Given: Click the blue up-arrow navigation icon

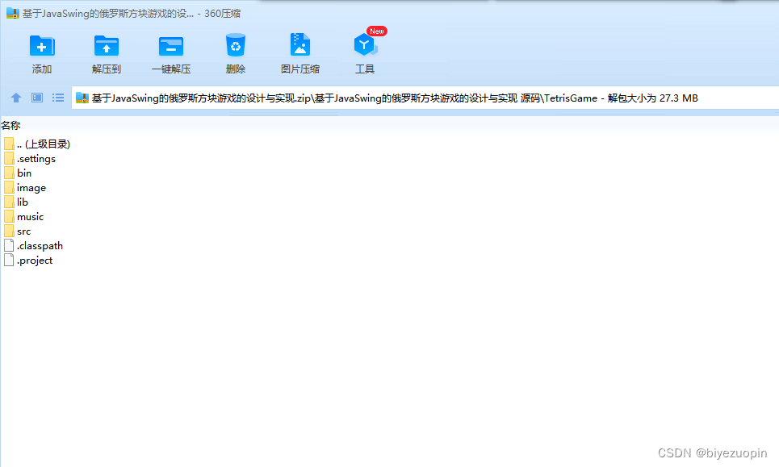Looking at the screenshot, I should tap(16, 98).
